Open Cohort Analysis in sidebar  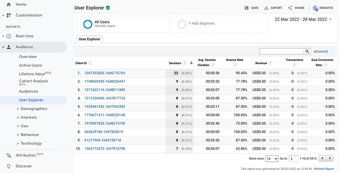tap(33, 81)
